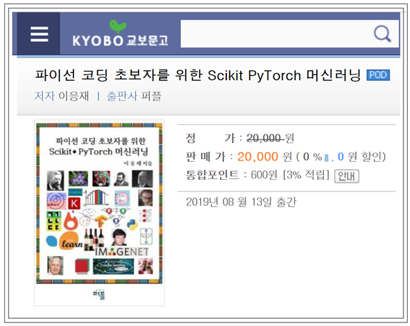Click the POD badge next to title

pos(378,75)
